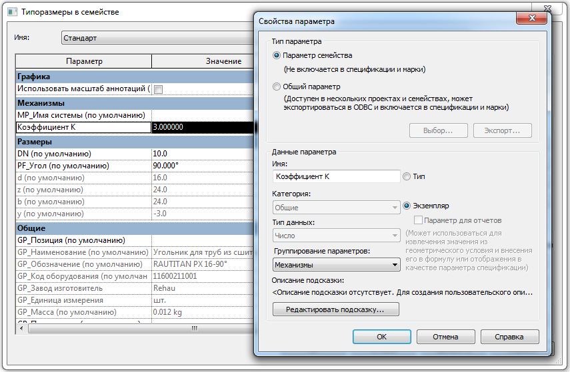This screenshot has width=570, height=372.
Task: Select the y (по умолчанию) row
Action: tap(83, 214)
